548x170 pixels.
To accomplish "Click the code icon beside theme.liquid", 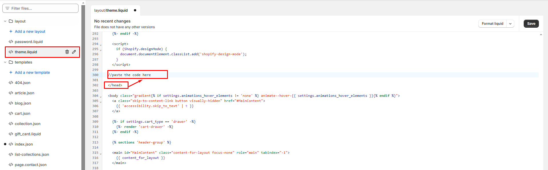I will pyautogui.click(x=11, y=52).
